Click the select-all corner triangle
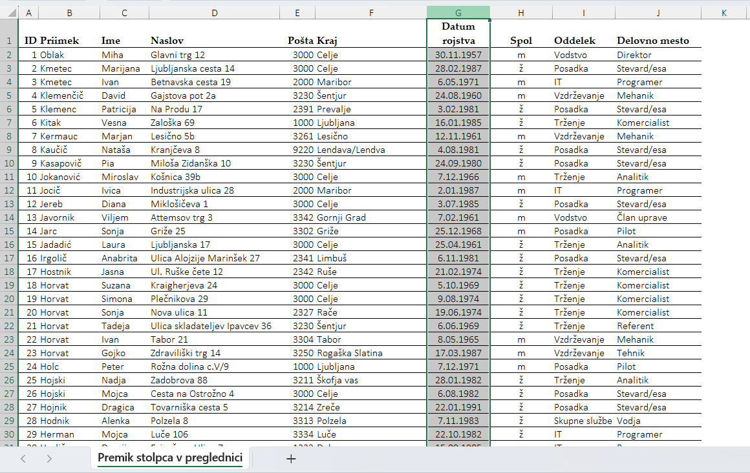This screenshot has height=473, width=750. 12,13
